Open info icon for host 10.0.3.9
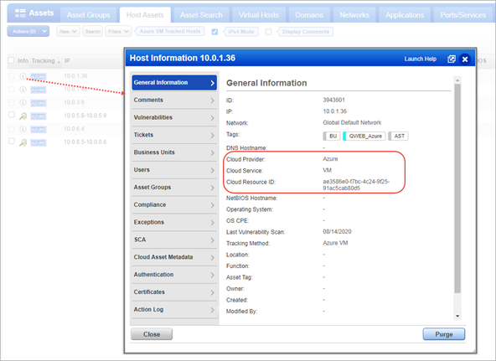Viewport: 496px width, 361px height. tap(23, 102)
